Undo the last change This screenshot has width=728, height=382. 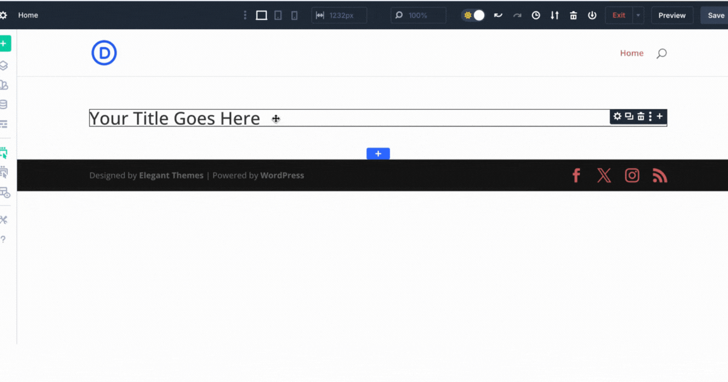[x=498, y=15]
